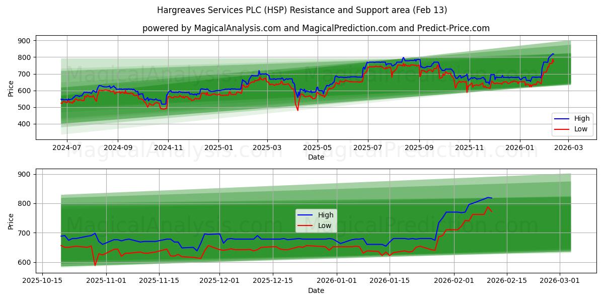Click 'High' in the lower chart legend
604x302 pixels.
click(x=326, y=215)
